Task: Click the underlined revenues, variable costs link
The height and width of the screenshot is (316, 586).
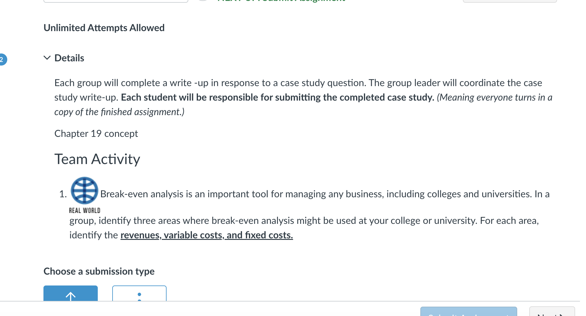Action: pyautogui.click(x=206, y=235)
